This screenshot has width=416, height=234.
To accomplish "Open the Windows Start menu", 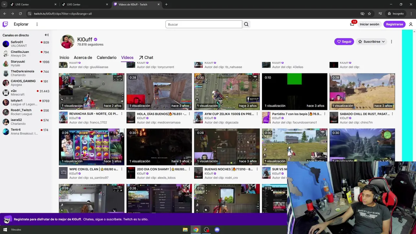I will (x=5, y=230).
